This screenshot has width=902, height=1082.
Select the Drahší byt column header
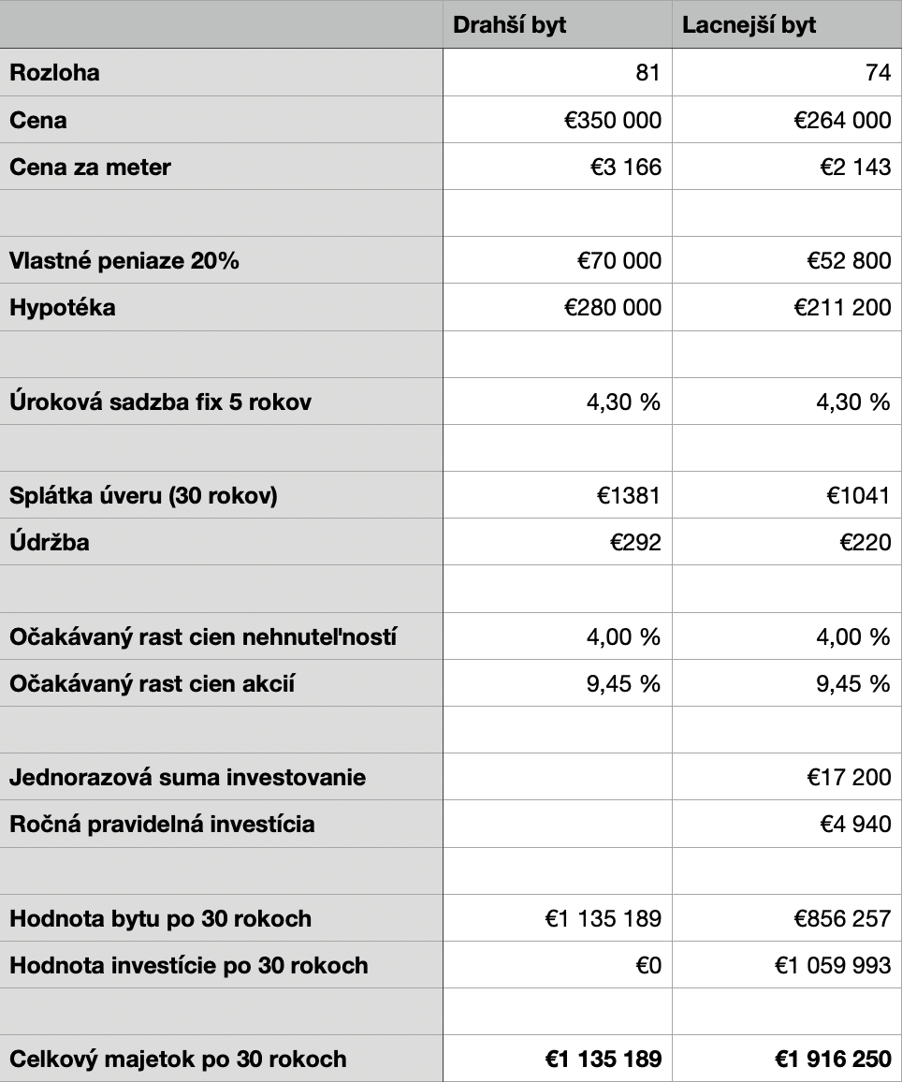(557, 25)
